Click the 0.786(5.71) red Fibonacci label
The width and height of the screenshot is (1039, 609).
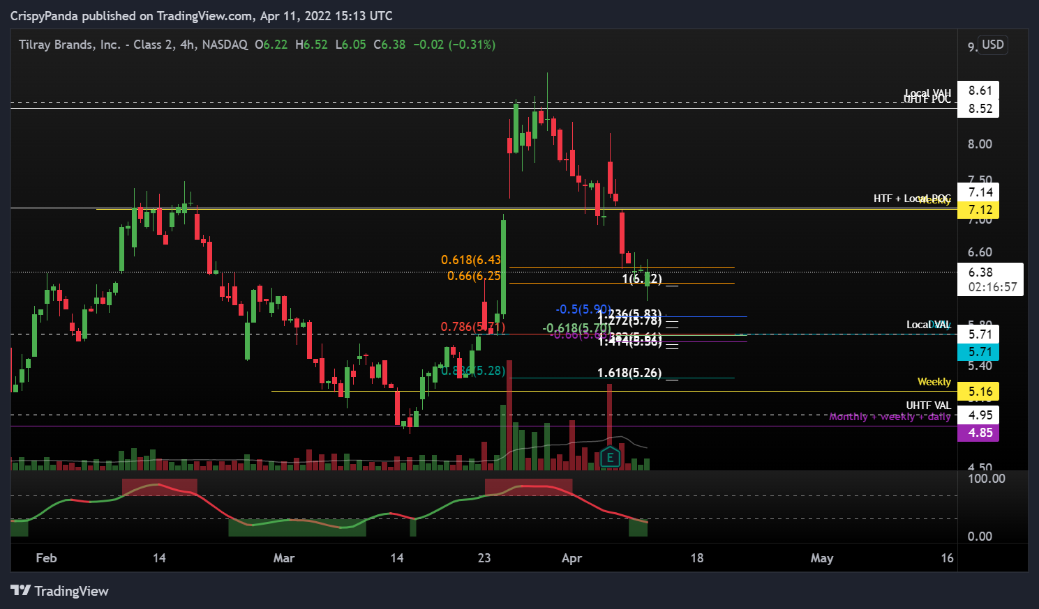coord(472,327)
